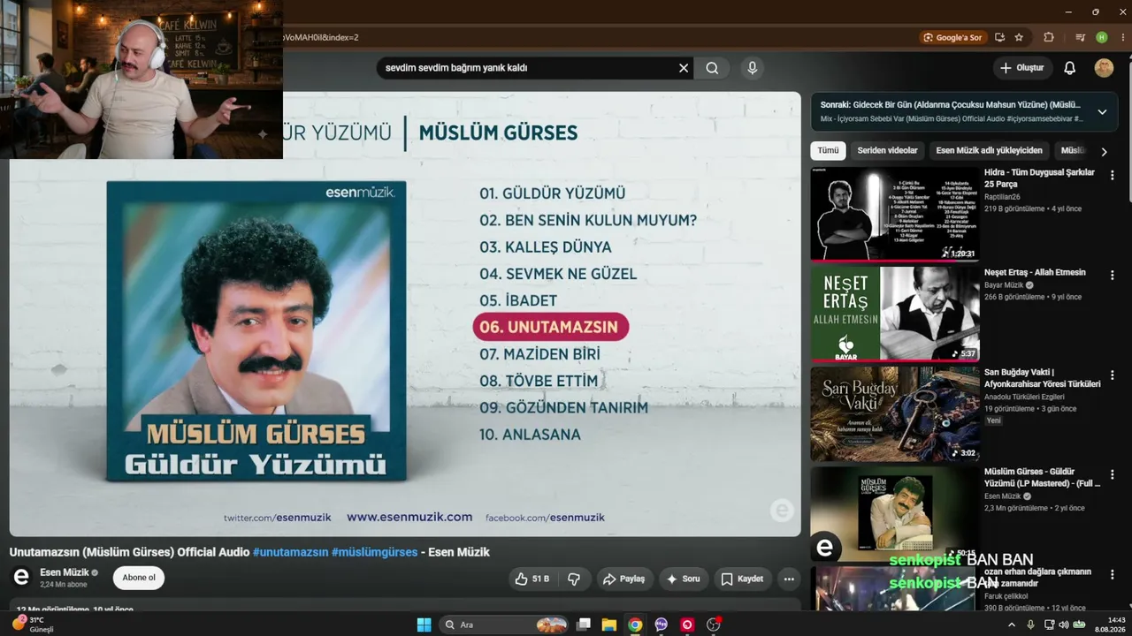Click the Abone ol subscribe button

coord(139,578)
